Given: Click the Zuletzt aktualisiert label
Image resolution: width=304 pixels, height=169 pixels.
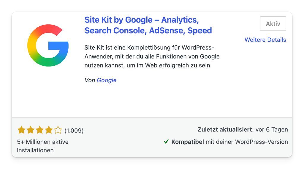Looking at the screenshot, I should click(226, 129).
